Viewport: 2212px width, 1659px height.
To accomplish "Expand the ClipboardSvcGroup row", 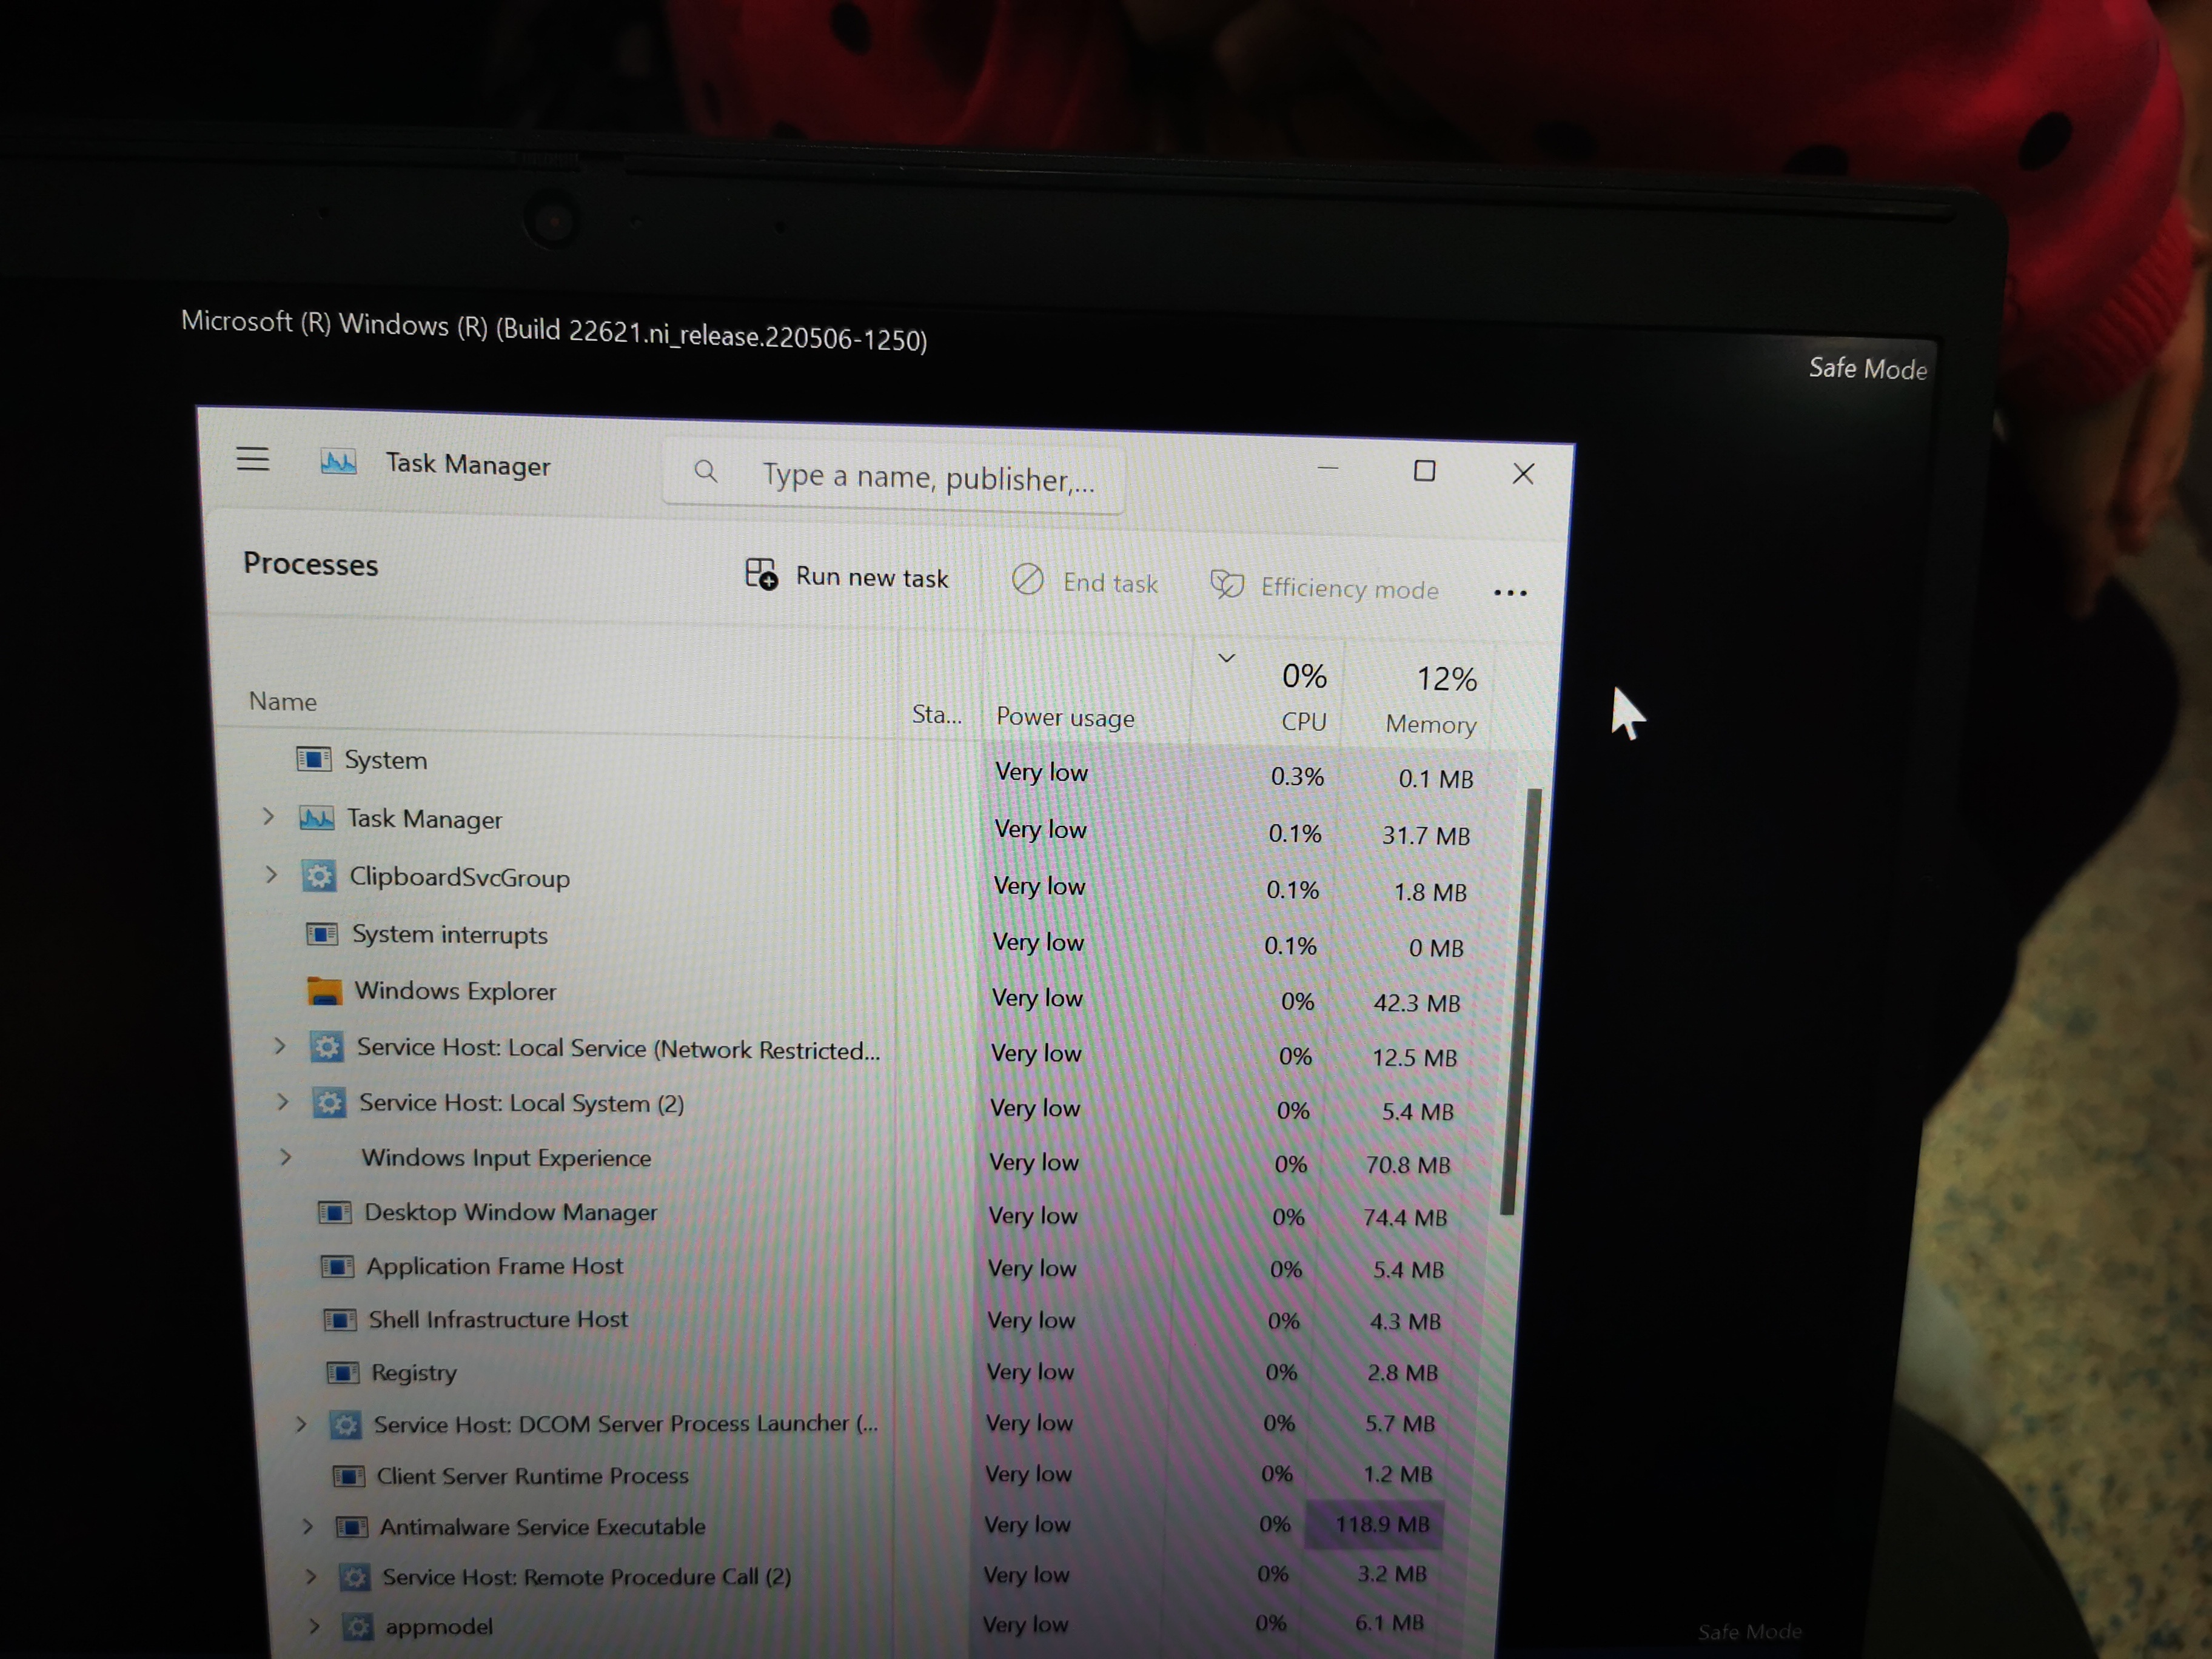I will click(x=271, y=875).
